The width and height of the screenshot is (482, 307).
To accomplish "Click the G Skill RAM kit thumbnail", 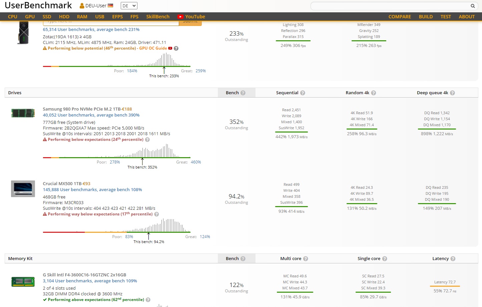I will [x=23, y=282].
